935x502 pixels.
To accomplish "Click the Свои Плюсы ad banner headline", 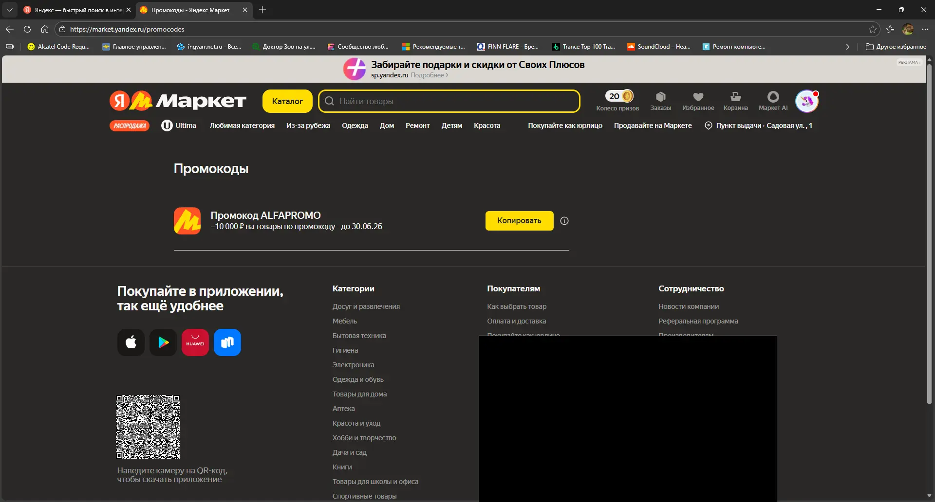I will pos(478,65).
